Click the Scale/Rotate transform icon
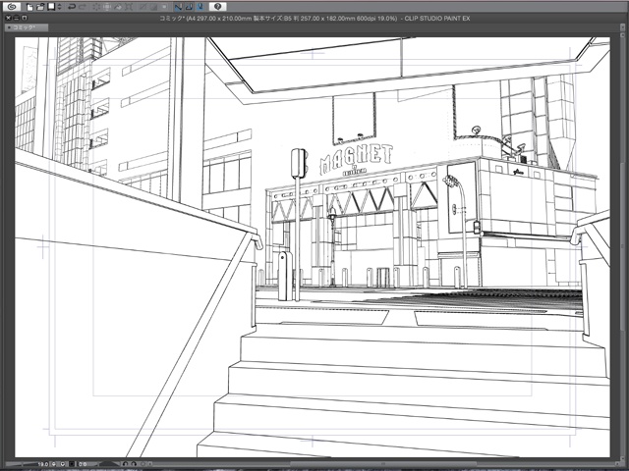This screenshot has width=629, height=471. click(x=129, y=7)
